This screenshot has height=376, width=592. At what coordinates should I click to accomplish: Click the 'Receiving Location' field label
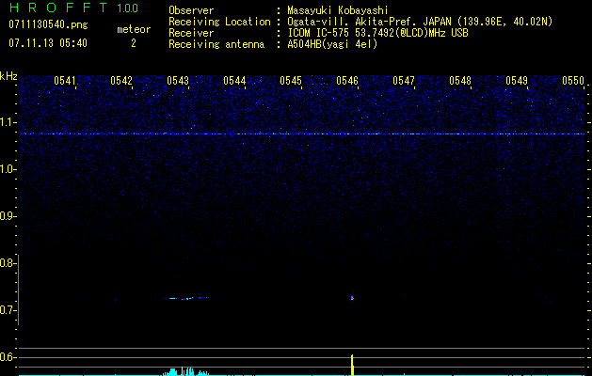click(219, 22)
